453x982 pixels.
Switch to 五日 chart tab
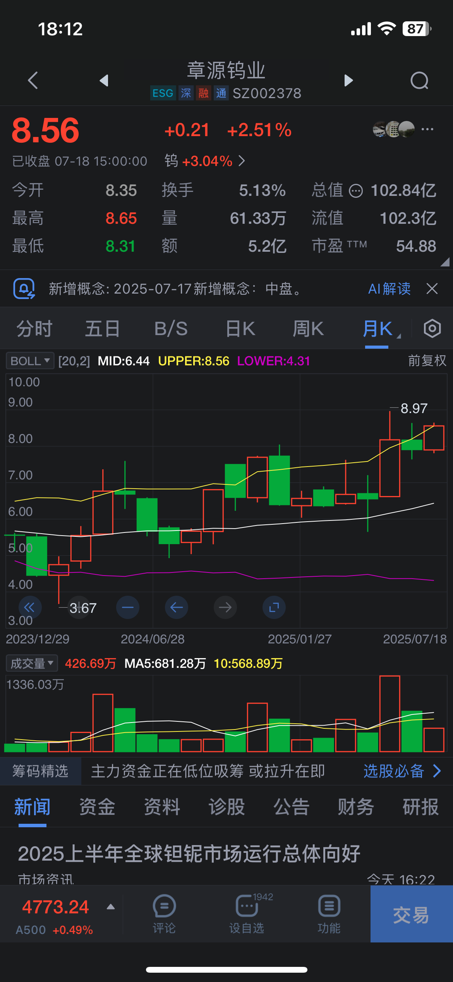click(x=103, y=329)
